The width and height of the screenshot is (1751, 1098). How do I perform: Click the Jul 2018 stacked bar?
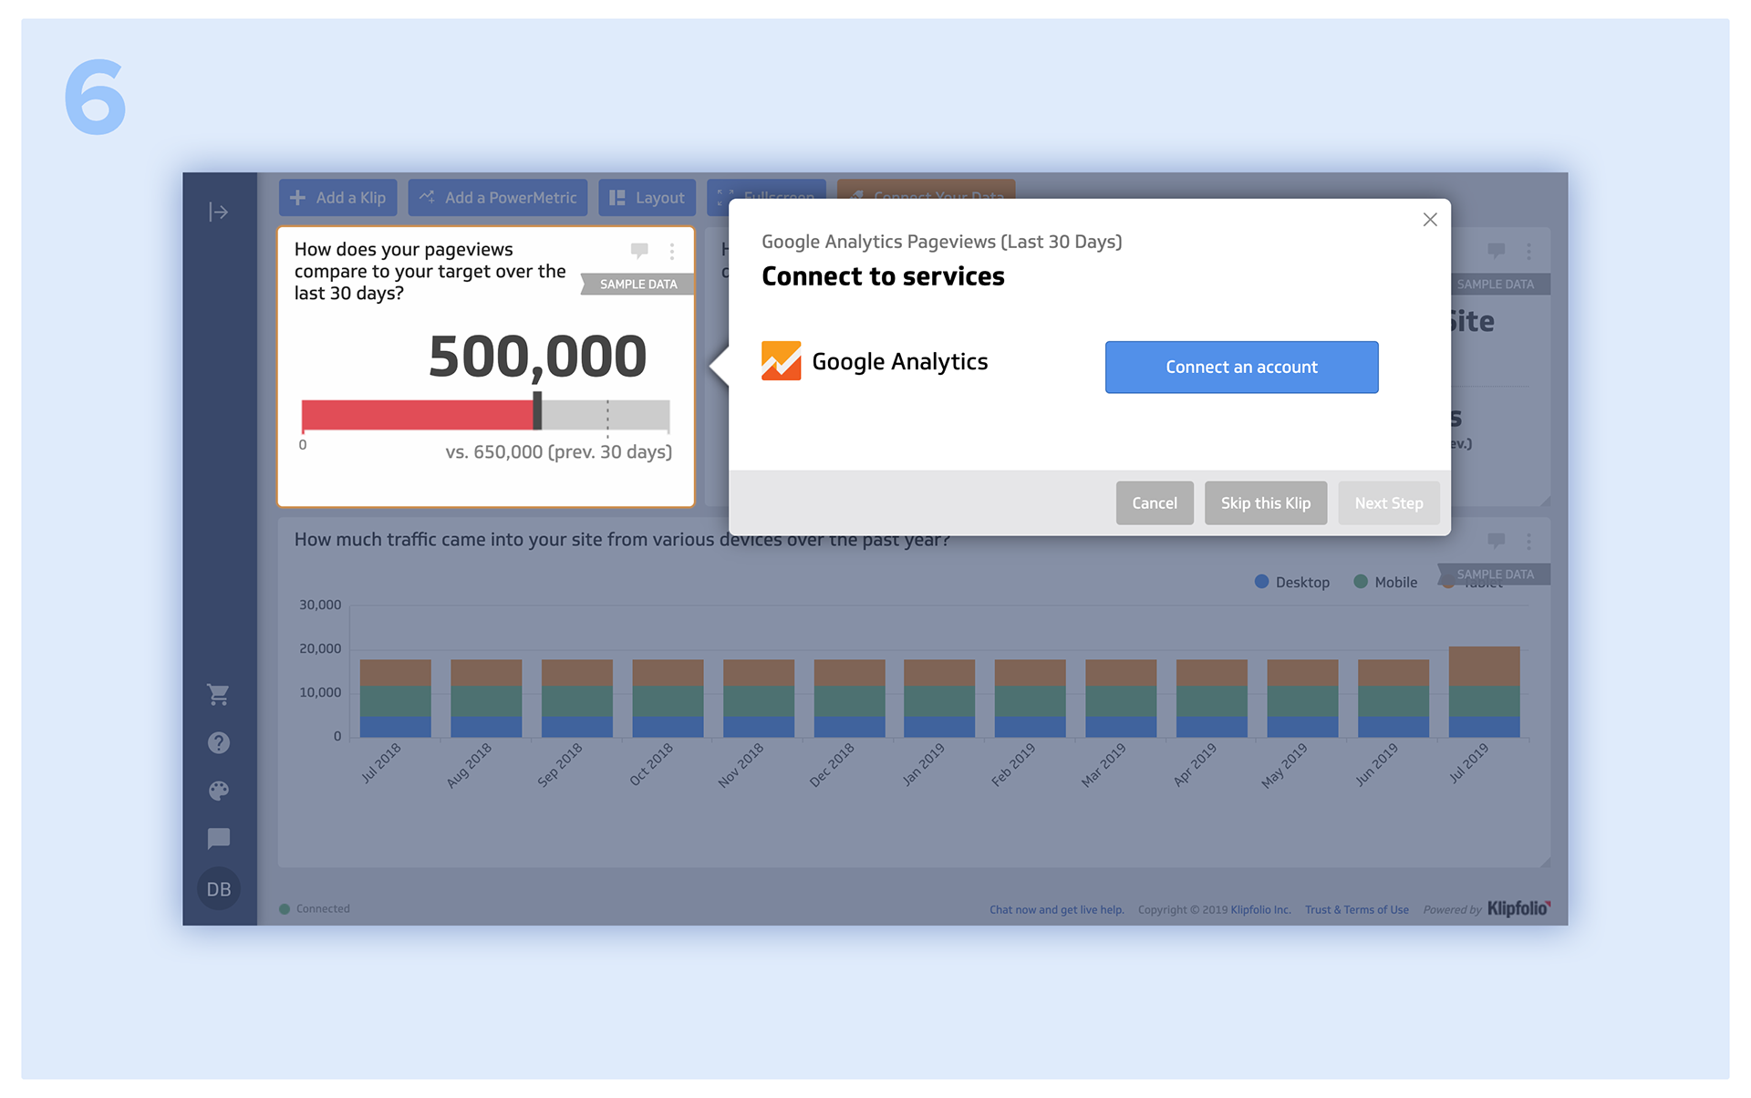coord(395,698)
